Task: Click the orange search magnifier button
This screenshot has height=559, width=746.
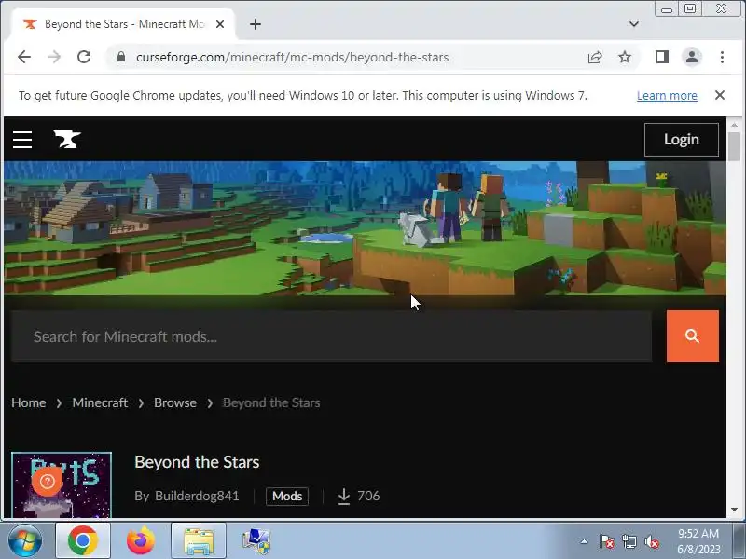Action: pos(692,336)
